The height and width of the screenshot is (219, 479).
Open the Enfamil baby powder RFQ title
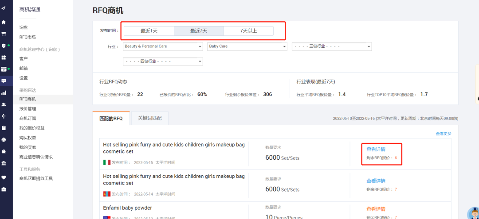pyautogui.click(x=127, y=208)
